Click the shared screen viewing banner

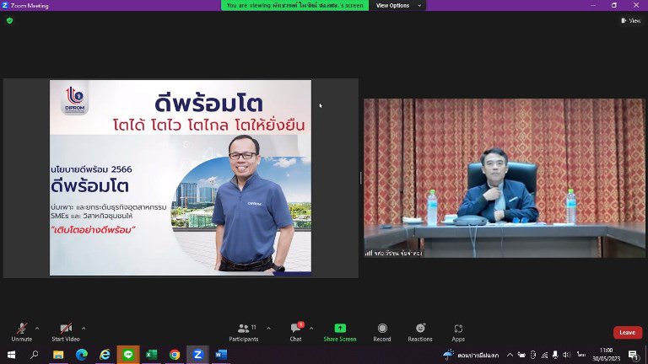coord(294,5)
